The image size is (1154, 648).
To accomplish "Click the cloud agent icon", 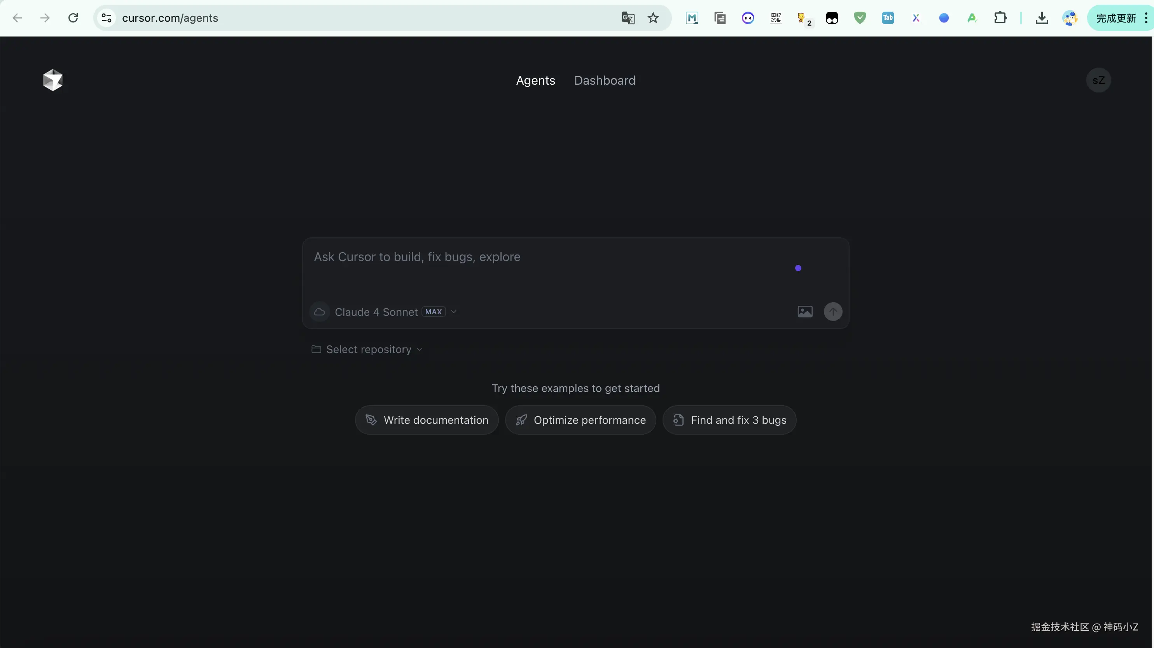I will point(320,312).
